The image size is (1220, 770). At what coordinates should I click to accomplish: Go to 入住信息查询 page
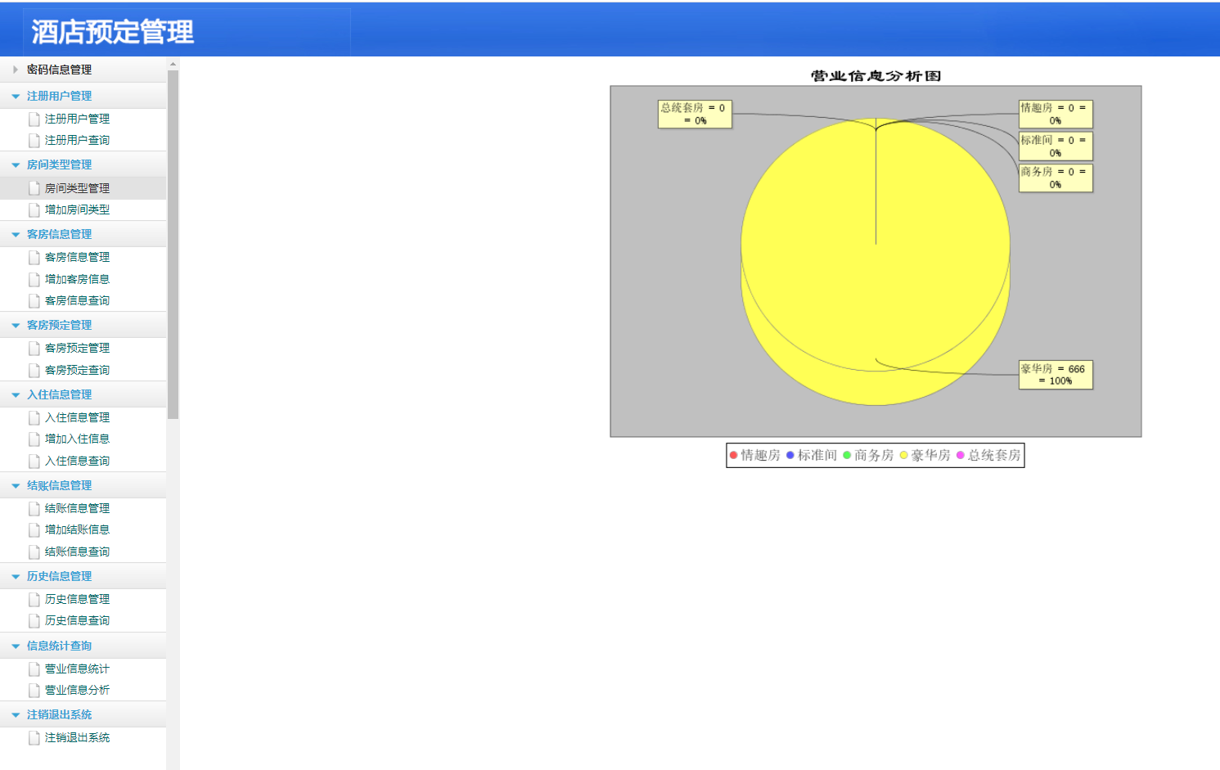(x=77, y=462)
